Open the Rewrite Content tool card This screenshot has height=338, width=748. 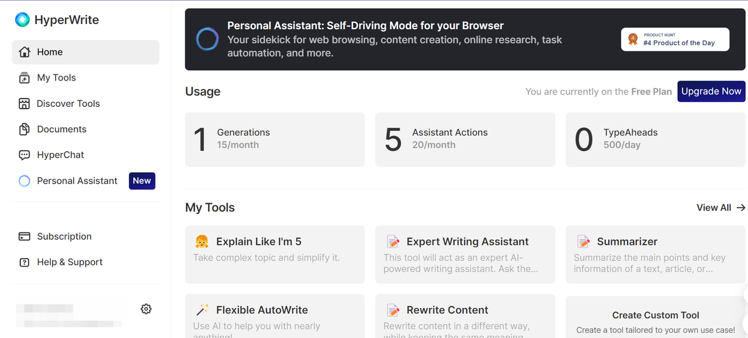465,316
